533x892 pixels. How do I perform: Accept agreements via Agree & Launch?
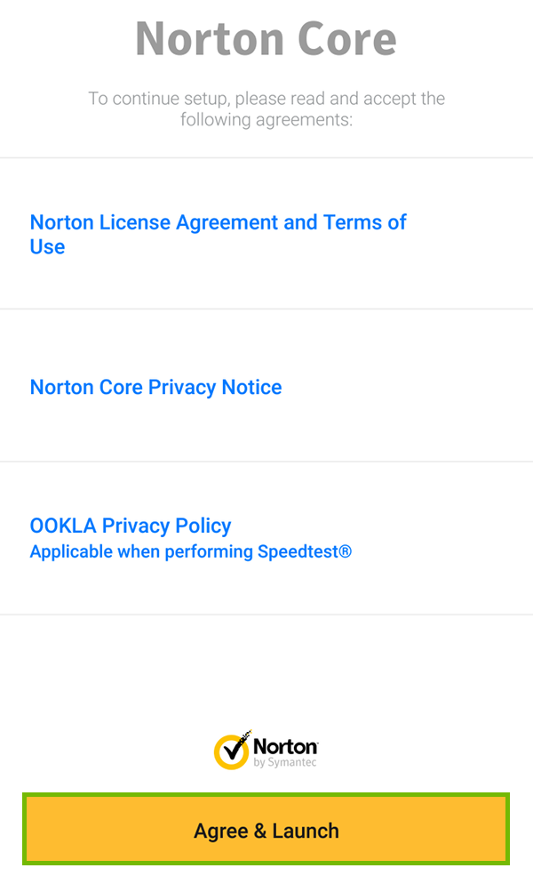pos(266,829)
